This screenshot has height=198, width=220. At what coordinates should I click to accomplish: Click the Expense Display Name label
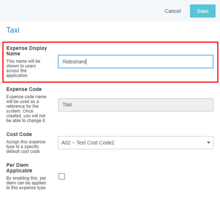click(26, 51)
